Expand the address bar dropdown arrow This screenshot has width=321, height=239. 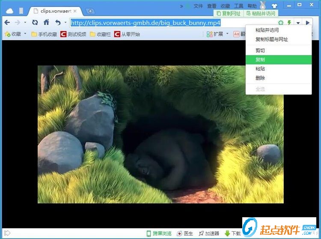coord(298,23)
